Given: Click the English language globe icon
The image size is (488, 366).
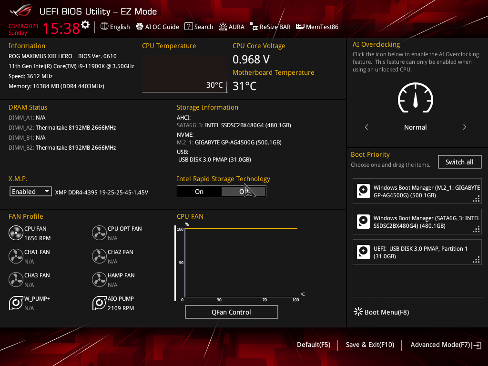Looking at the screenshot, I should click(104, 27).
